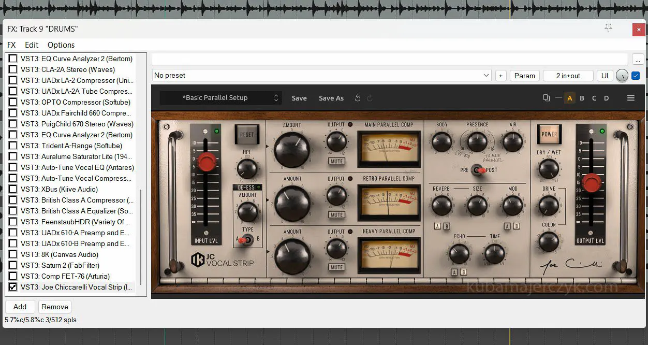
Task: Flip the PRE/POST EQ switch
Action: [479, 170]
